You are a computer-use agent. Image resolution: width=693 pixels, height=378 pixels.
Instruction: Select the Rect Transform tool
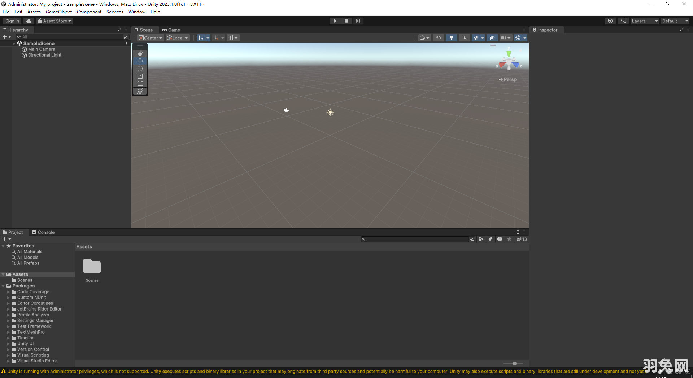140,84
